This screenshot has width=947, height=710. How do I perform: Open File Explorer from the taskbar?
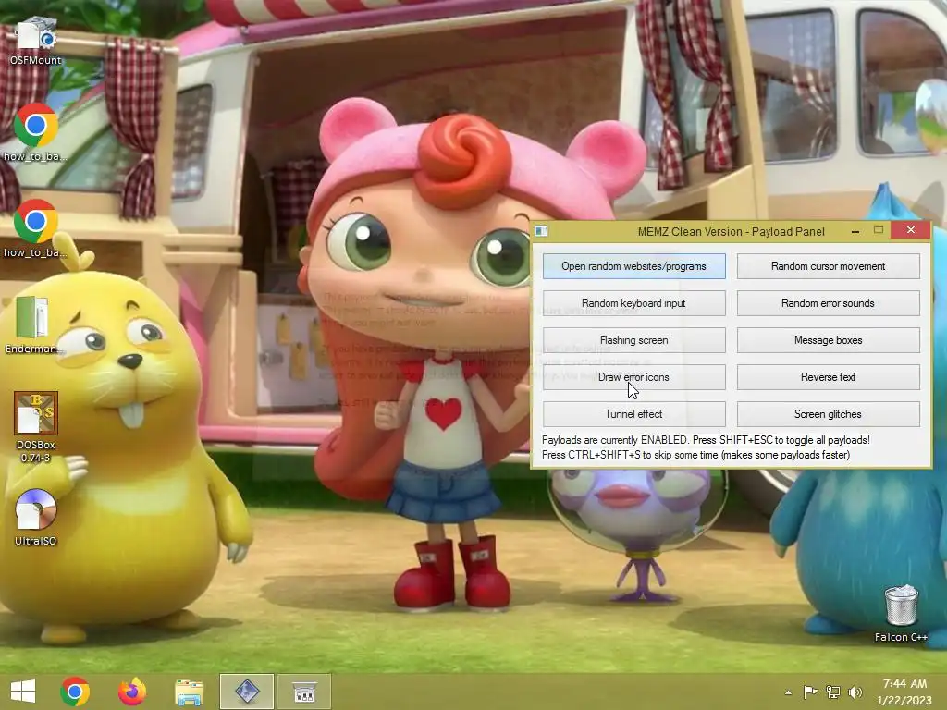click(x=189, y=692)
